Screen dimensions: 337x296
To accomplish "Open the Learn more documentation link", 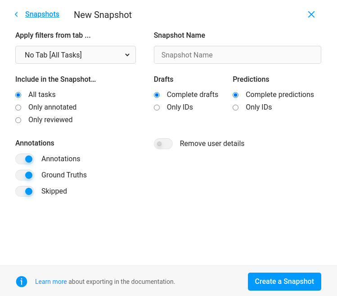I will 51,282.
